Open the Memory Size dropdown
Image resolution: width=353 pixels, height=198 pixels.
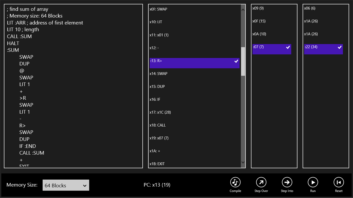(66, 185)
